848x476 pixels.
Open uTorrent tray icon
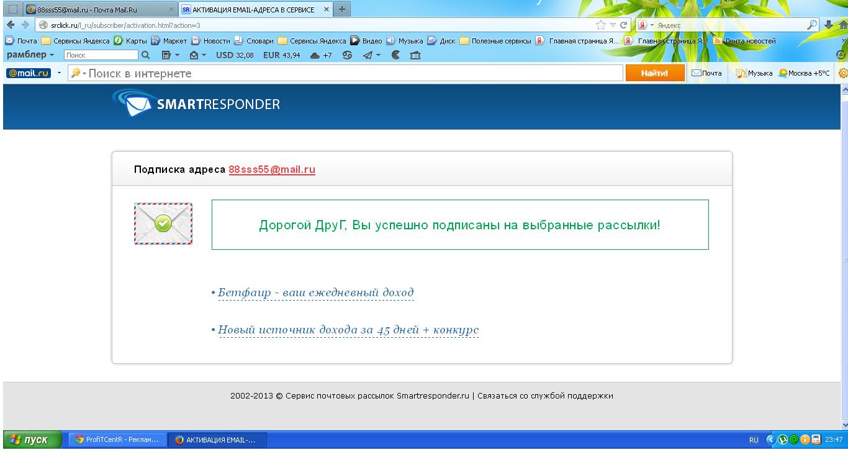coord(783,439)
